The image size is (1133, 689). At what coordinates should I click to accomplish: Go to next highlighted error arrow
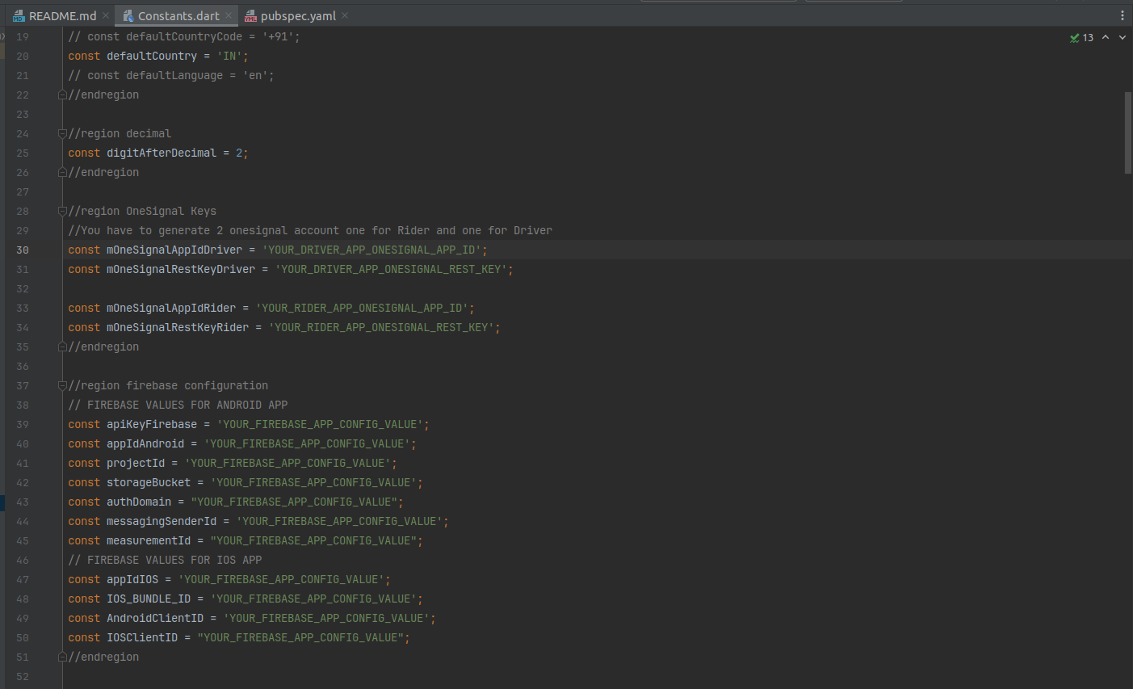click(1123, 38)
